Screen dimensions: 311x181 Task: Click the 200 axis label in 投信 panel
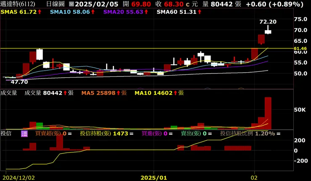pyautogui.click(x=300, y=140)
